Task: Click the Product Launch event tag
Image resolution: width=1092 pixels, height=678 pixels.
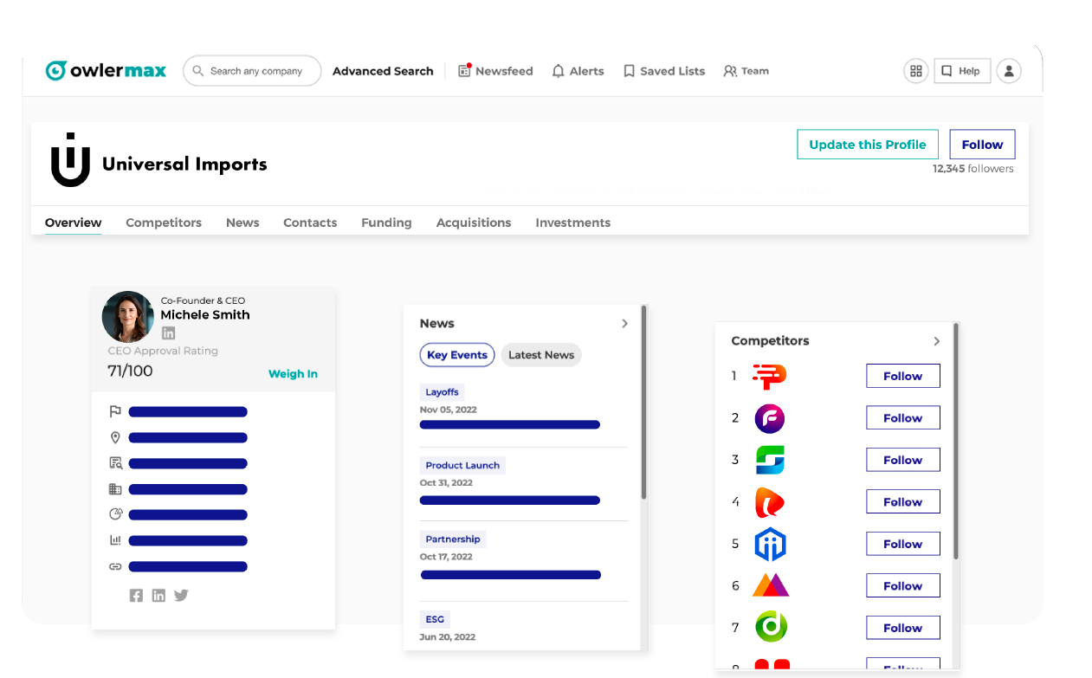Action: [462, 465]
